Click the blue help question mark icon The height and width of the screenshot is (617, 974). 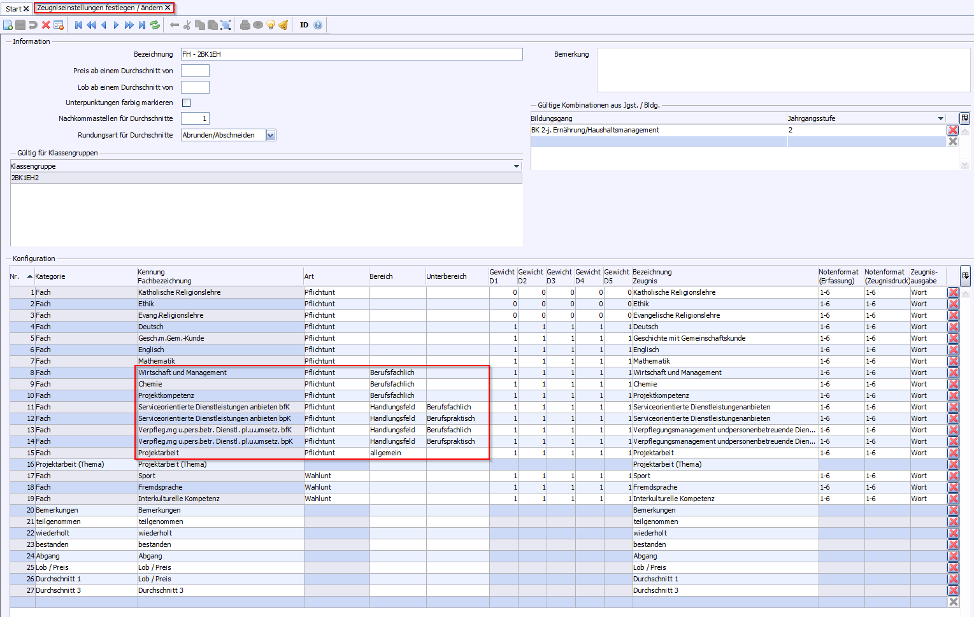point(318,25)
